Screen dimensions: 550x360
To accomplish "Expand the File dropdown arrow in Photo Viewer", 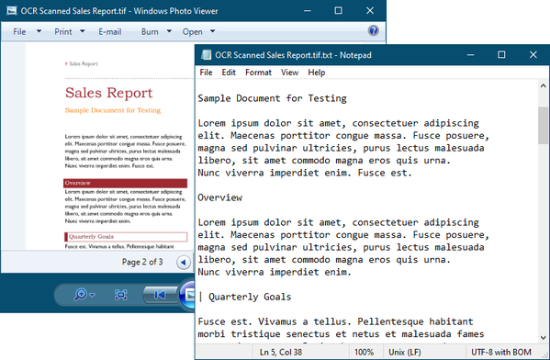I will (x=39, y=31).
